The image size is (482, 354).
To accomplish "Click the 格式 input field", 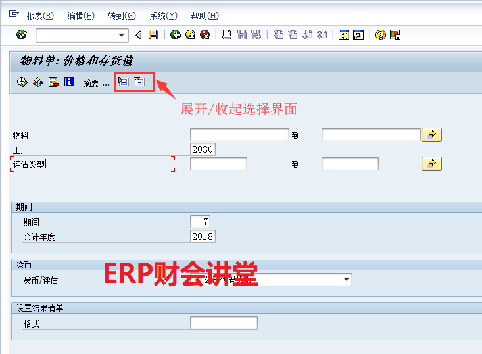I will click(x=224, y=323).
